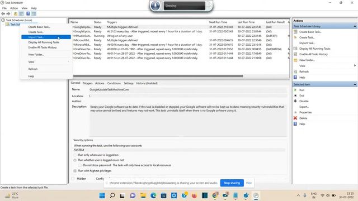Switch to the Conditions tab
This screenshot has height=201, width=358.
coord(114,83)
